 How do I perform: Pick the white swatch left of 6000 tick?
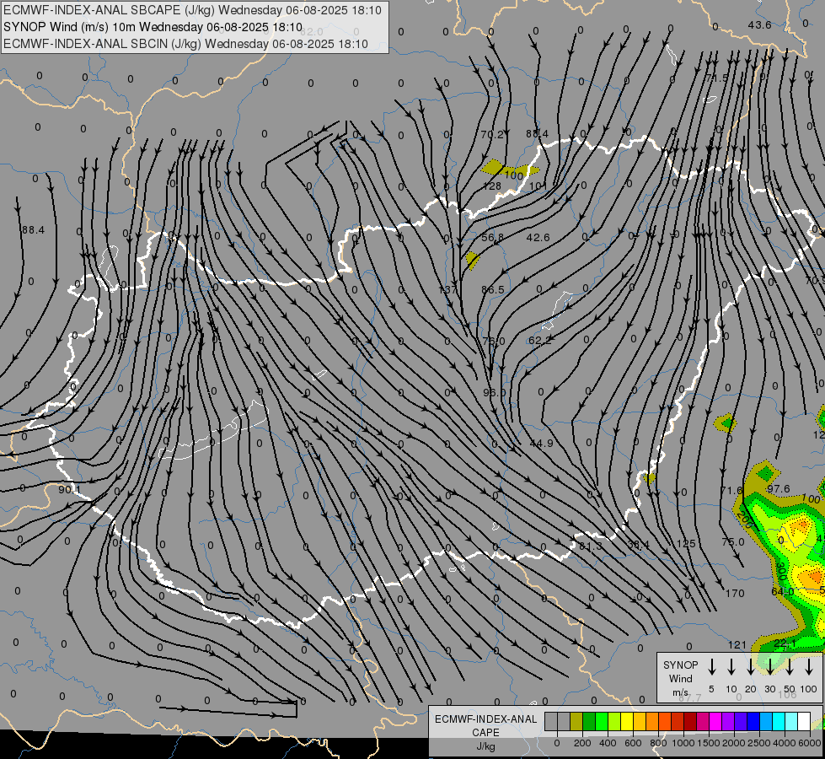(804, 721)
